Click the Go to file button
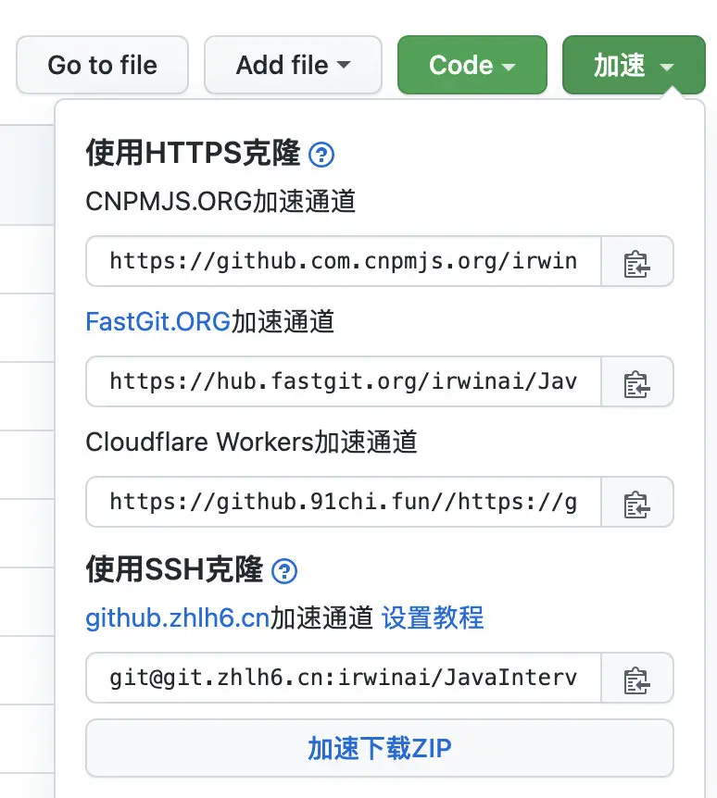Image resolution: width=717 pixels, height=798 pixels. pos(102,66)
